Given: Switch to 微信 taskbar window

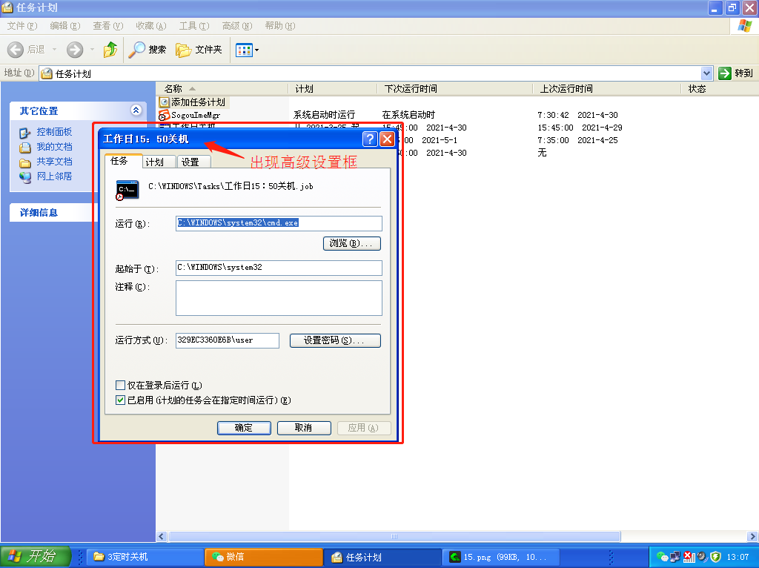Looking at the screenshot, I should (264, 558).
